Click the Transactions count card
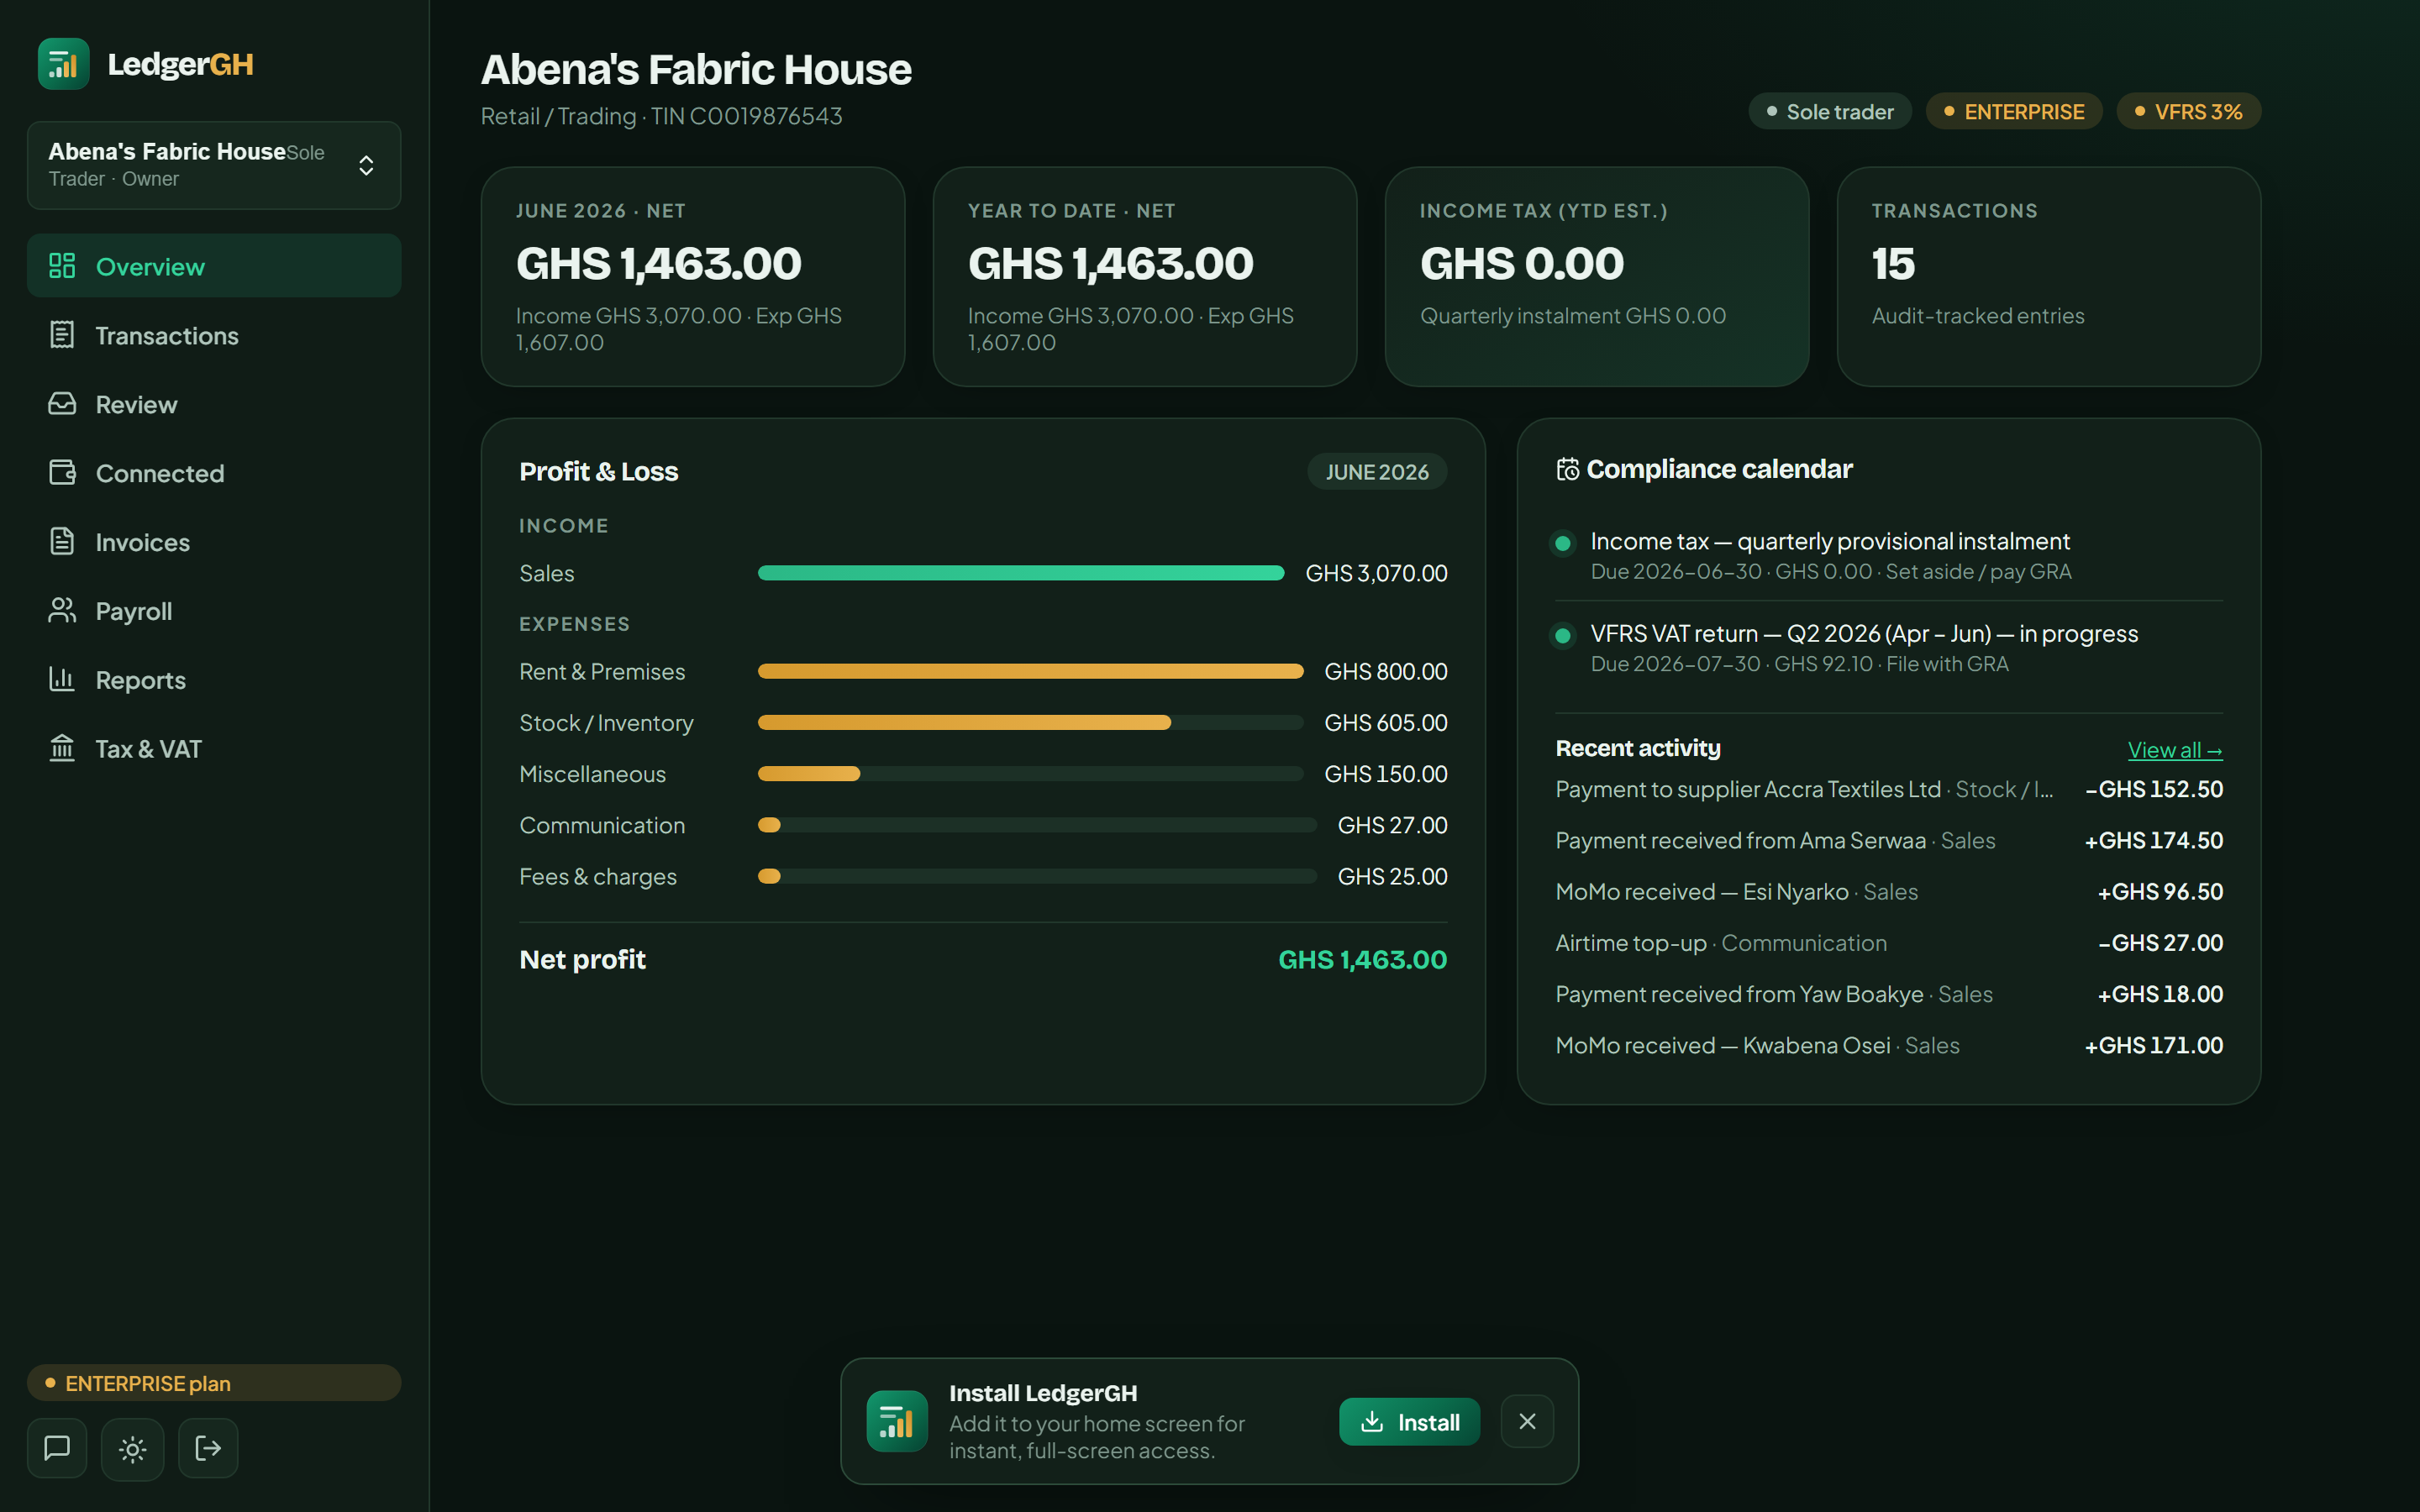The image size is (2420, 1512). (x=2049, y=277)
